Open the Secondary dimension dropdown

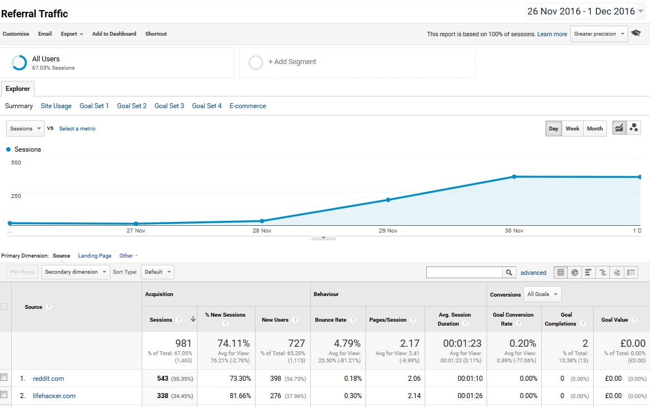(75, 272)
